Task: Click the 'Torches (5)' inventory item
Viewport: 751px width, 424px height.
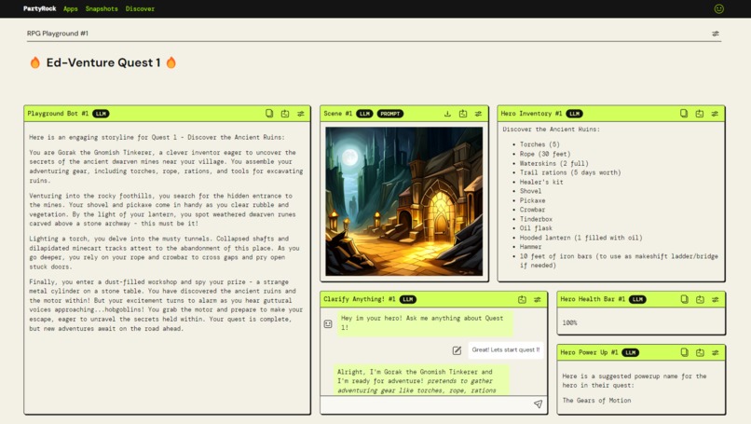Action: coord(539,144)
